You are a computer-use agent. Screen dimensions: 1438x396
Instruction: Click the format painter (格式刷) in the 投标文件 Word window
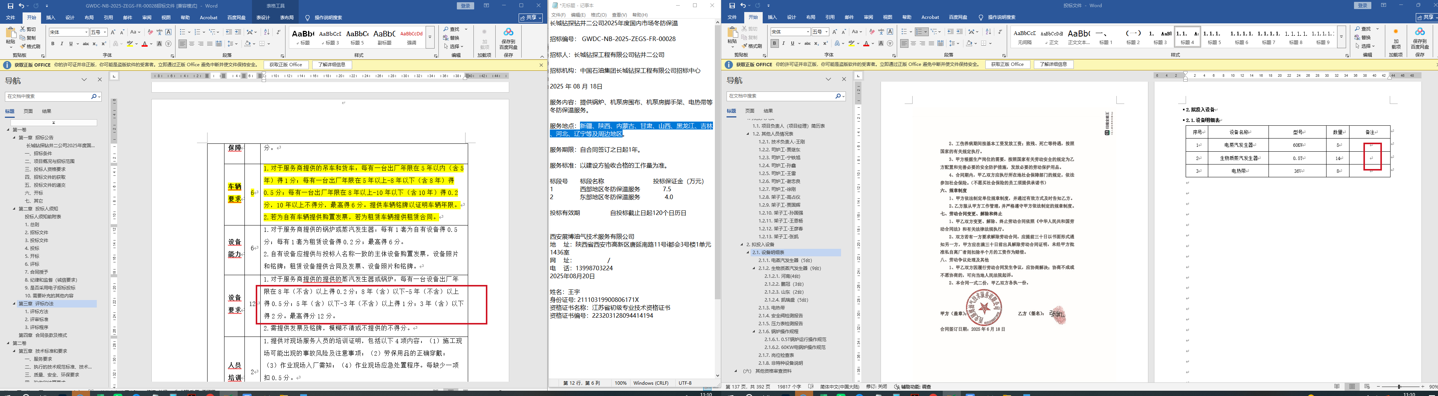pyautogui.click(x=752, y=46)
